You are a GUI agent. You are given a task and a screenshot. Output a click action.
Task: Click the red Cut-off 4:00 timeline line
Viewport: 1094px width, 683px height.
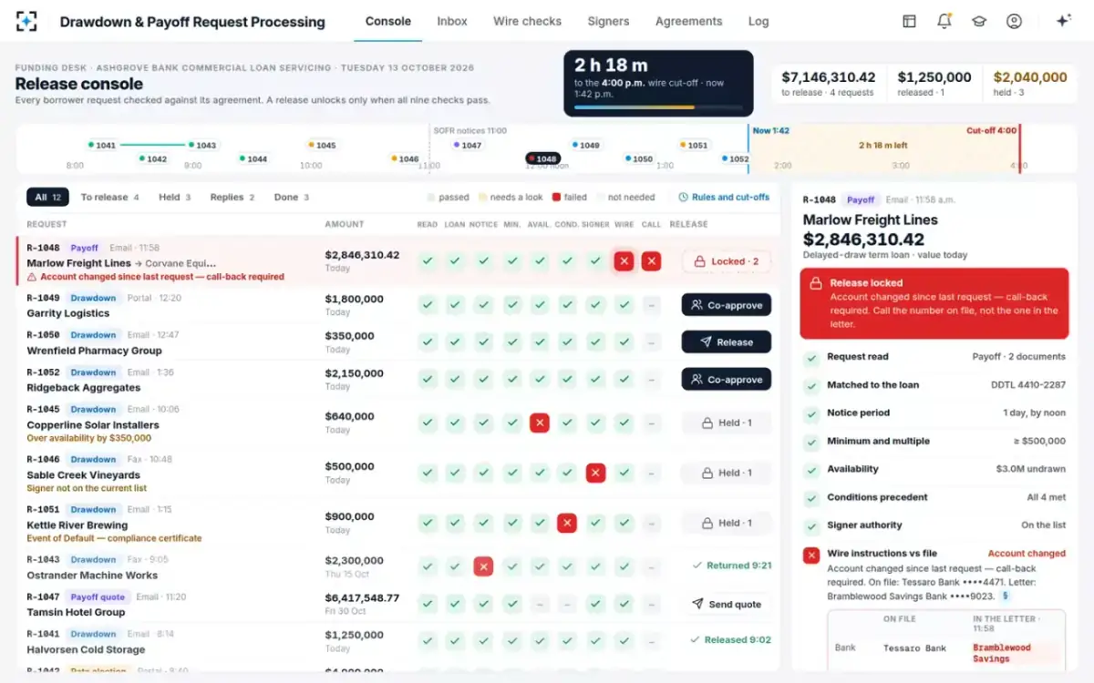coord(1019,148)
